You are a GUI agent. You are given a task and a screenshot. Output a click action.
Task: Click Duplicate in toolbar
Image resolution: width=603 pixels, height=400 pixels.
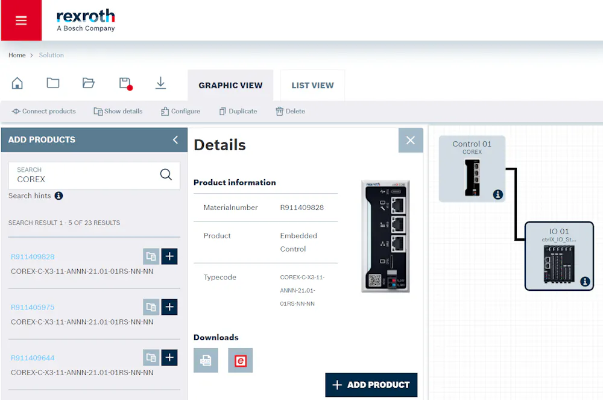click(x=238, y=111)
